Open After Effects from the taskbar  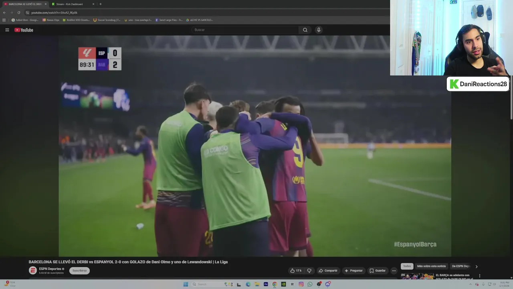pyautogui.click(x=266, y=284)
